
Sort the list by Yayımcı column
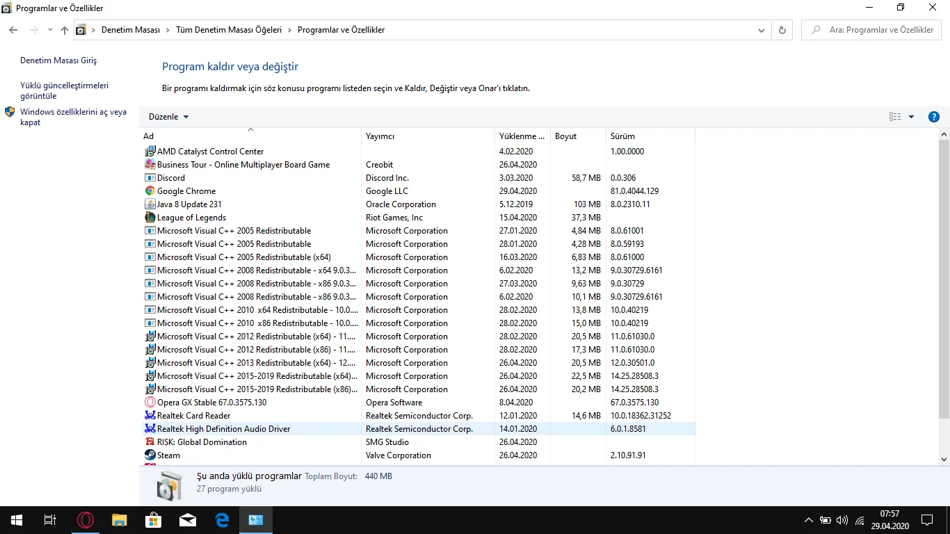coord(428,136)
